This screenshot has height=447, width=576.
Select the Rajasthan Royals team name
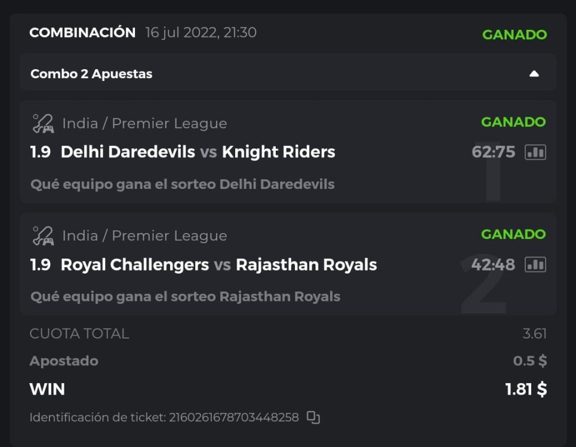(x=306, y=265)
